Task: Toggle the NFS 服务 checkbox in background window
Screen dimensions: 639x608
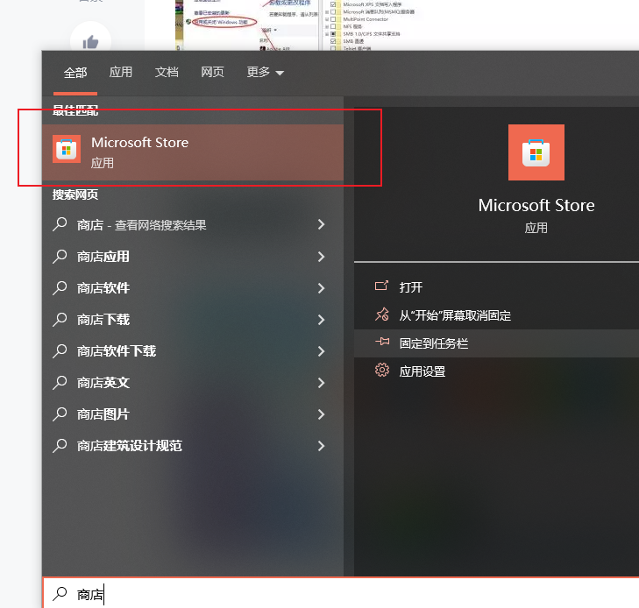Action: tap(333, 26)
